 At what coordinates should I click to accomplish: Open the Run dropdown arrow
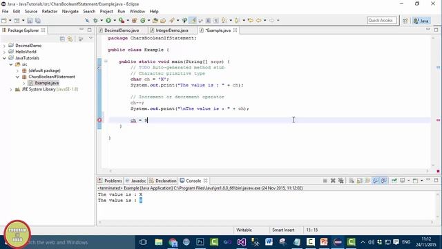115,20
